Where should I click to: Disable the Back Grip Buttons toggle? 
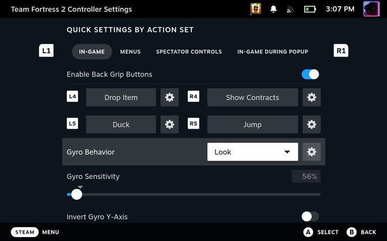[x=310, y=74]
